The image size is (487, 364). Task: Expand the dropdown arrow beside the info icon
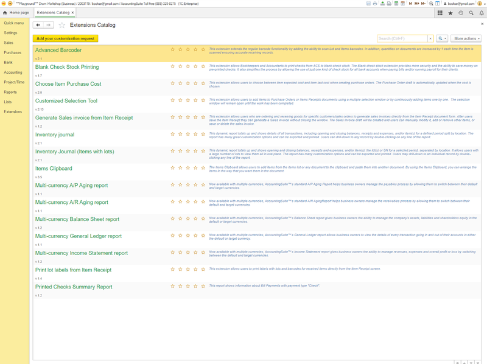click(484, 4)
